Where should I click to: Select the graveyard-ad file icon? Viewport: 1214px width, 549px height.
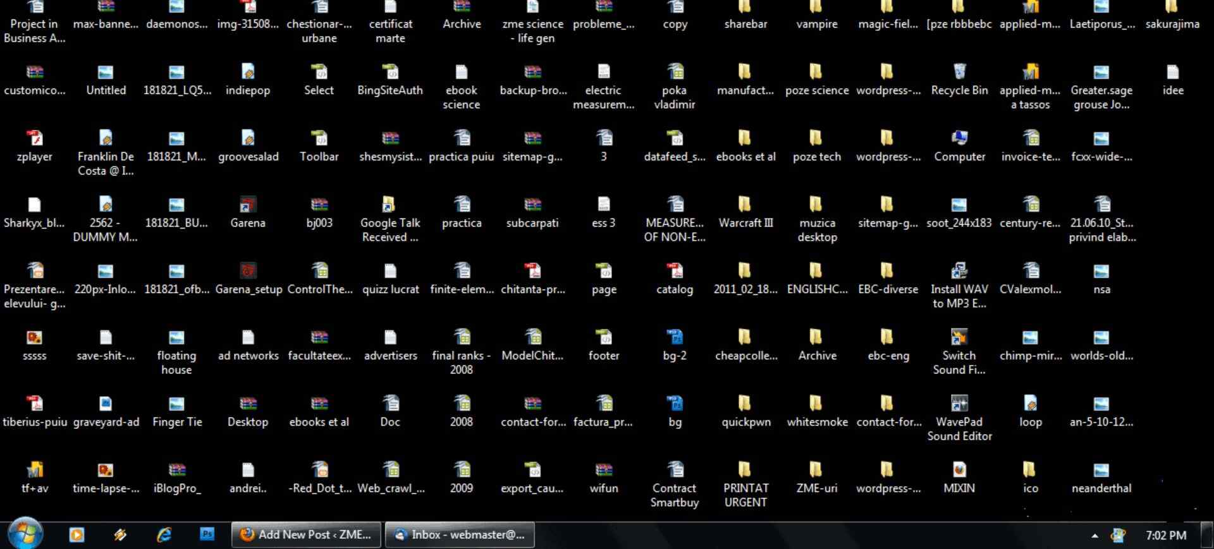point(106,411)
